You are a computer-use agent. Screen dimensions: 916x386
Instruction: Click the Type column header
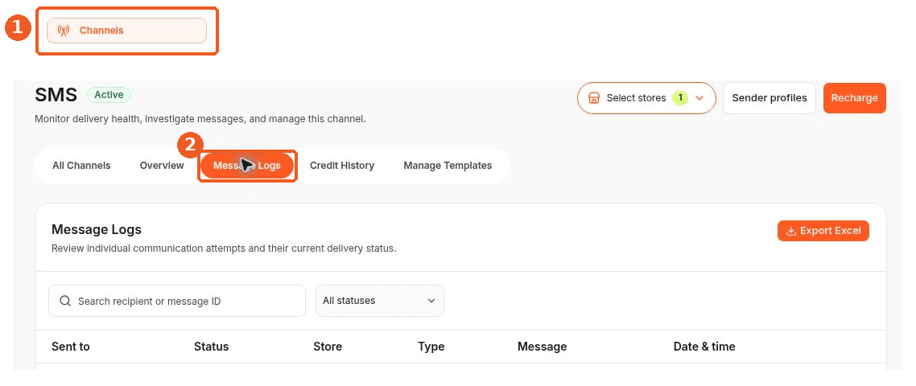click(431, 347)
